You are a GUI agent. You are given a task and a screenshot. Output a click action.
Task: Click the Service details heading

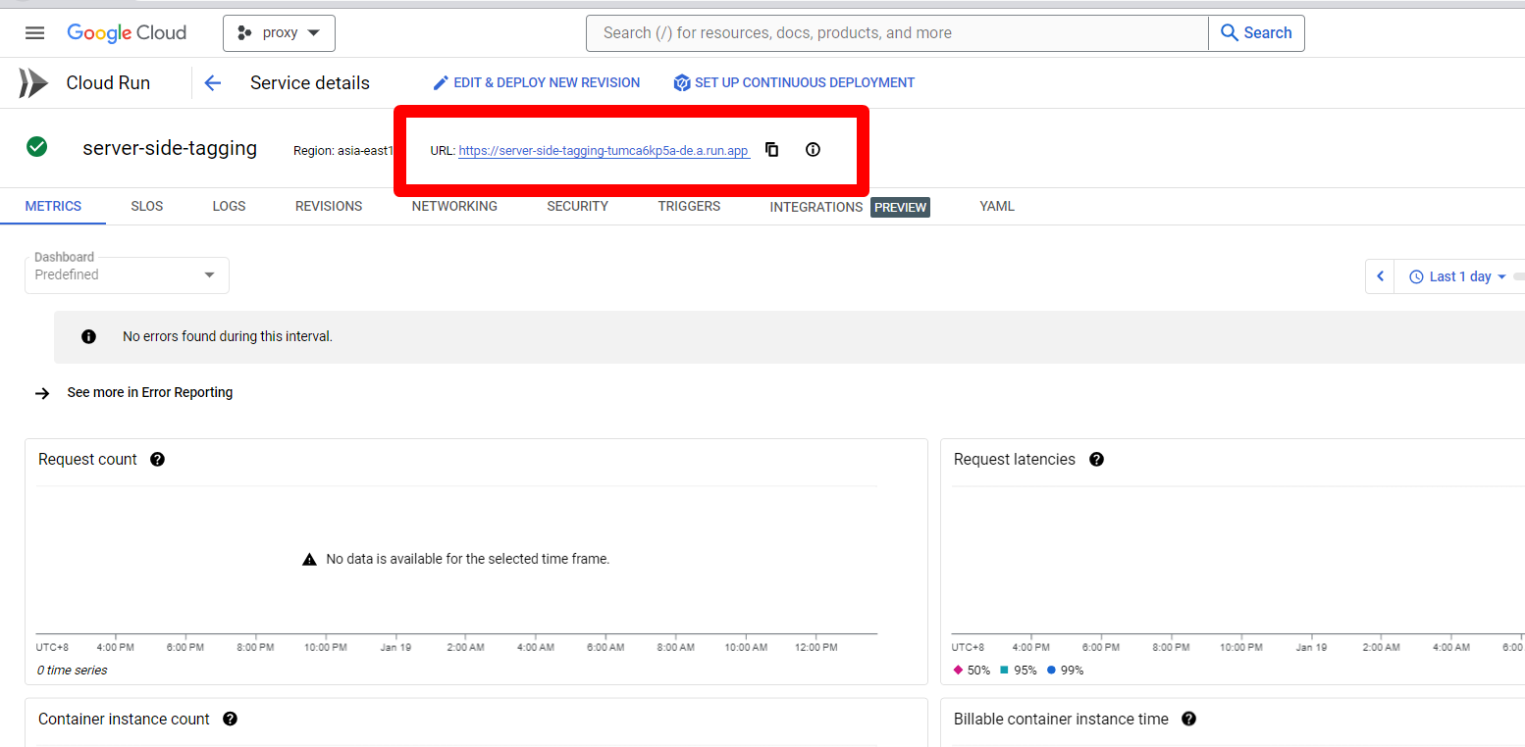pyautogui.click(x=310, y=83)
